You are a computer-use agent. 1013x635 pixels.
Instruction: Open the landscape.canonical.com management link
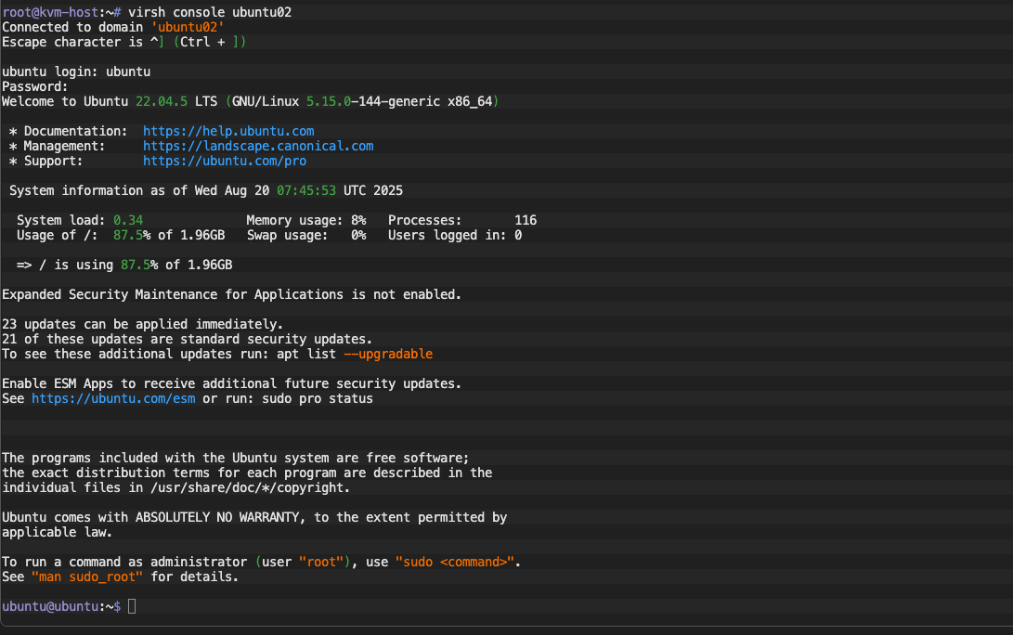[258, 146]
